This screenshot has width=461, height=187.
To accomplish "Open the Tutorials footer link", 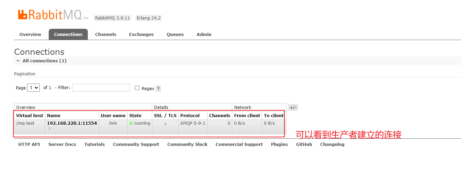I will pos(95,145).
